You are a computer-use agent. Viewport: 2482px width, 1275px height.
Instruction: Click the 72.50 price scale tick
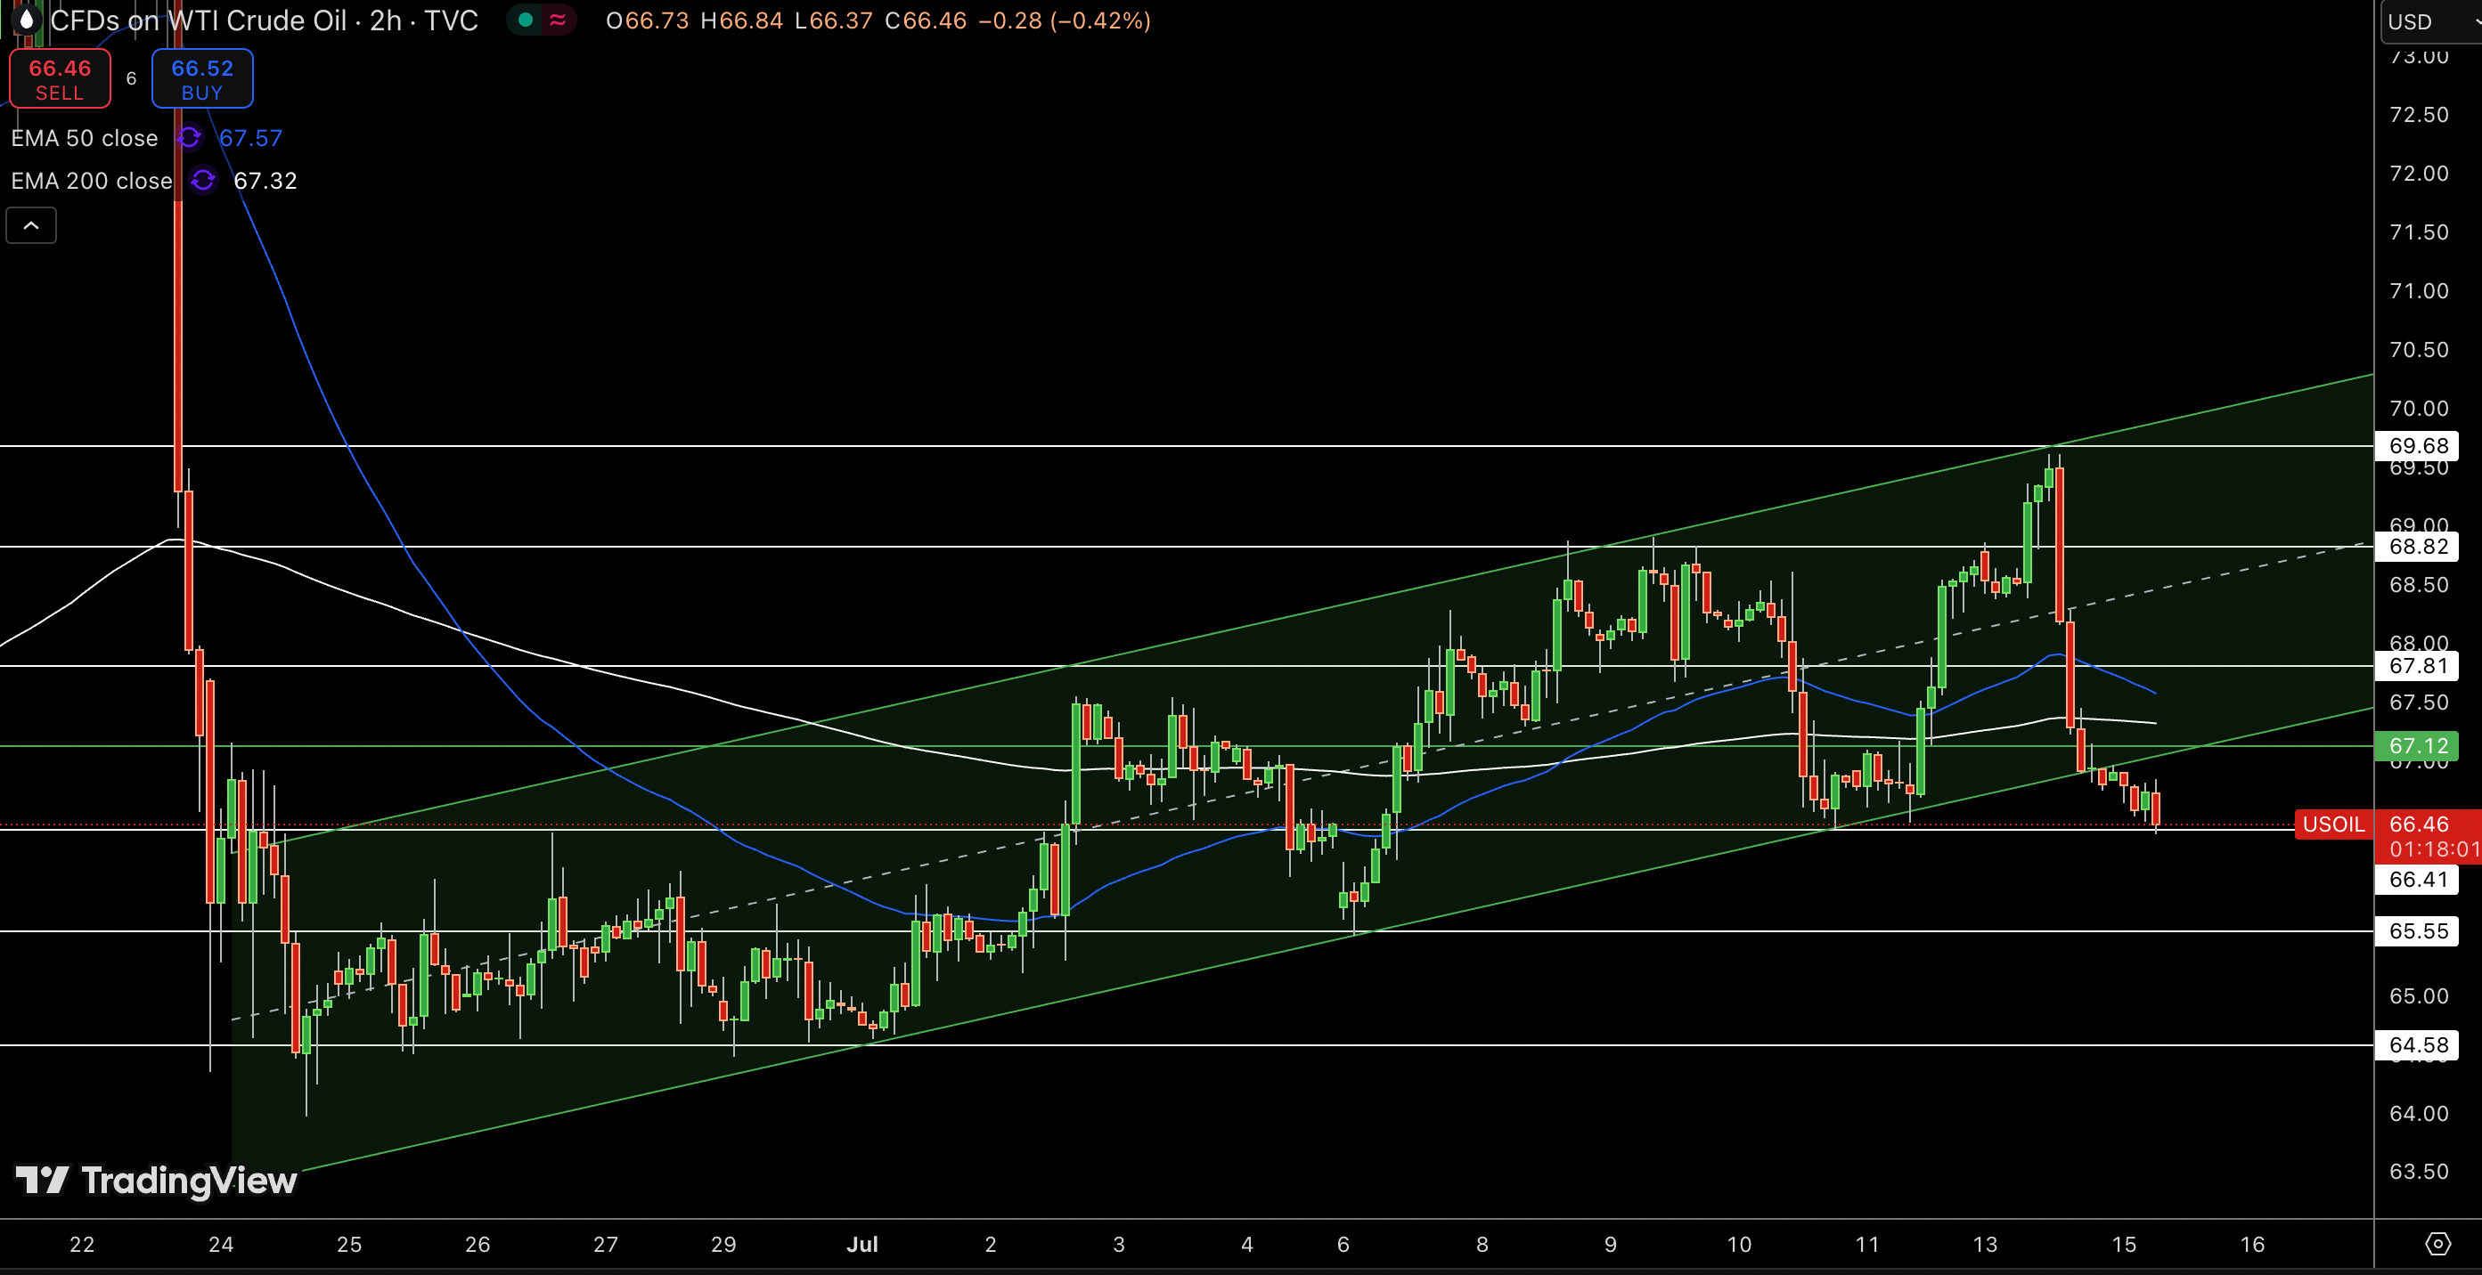2419,115
